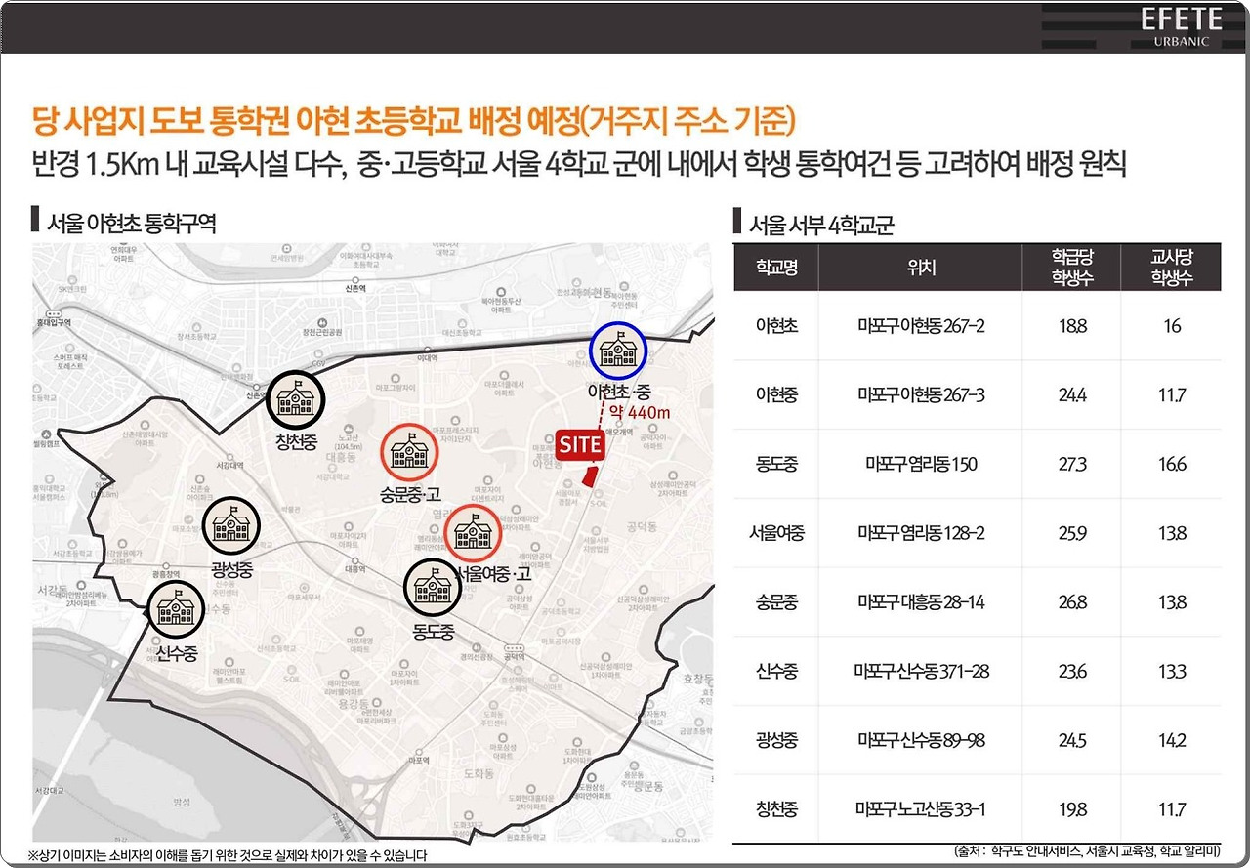Click the orange title about 아현 초등학교 배정
Viewport: 1250px width, 868px height.
tap(416, 122)
